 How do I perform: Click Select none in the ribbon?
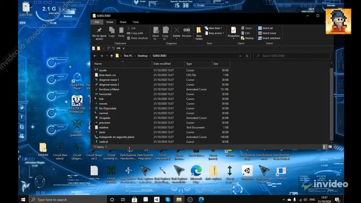(x=267, y=33)
